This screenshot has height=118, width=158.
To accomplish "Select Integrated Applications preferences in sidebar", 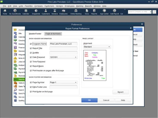I will point(19,55).
